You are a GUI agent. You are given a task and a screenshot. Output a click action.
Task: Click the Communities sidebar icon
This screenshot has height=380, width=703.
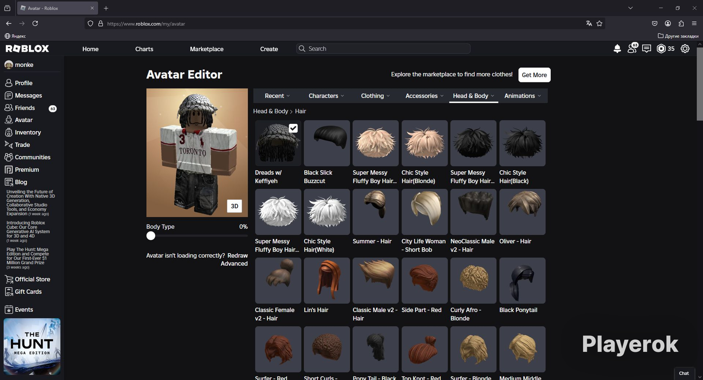[x=9, y=157]
